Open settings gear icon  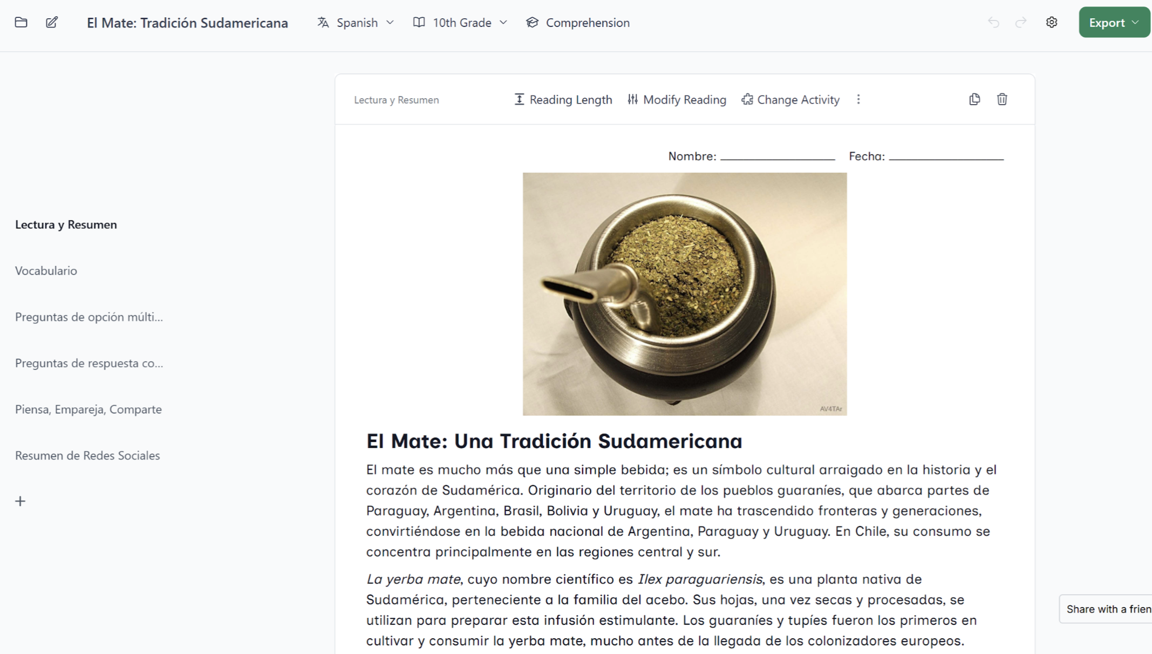tap(1051, 23)
